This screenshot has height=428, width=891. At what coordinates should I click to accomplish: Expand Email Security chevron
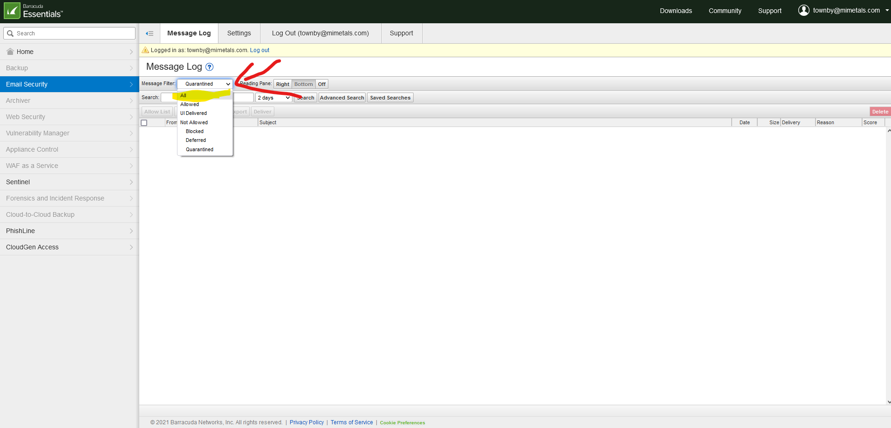coord(131,84)
